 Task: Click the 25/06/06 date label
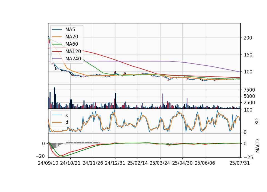(x=205, y=163)
